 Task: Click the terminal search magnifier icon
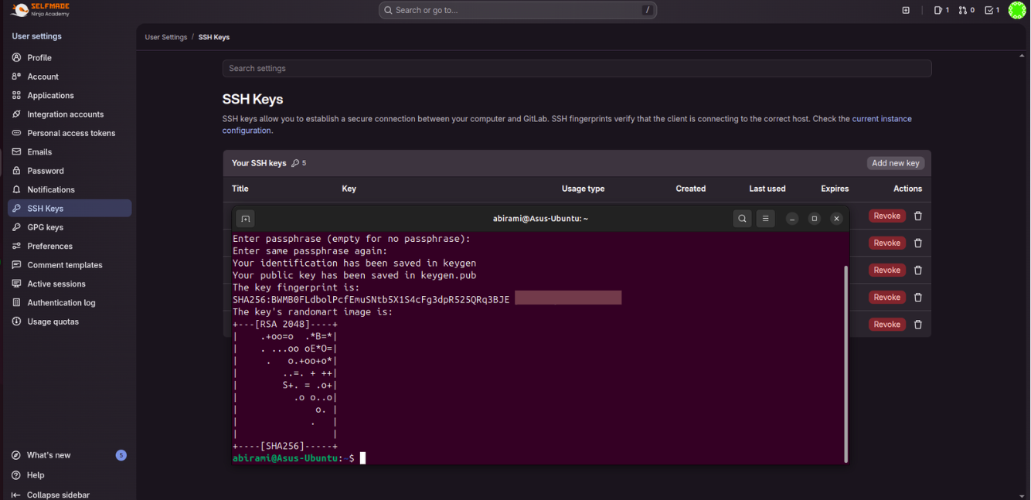[x=742, y=219]
